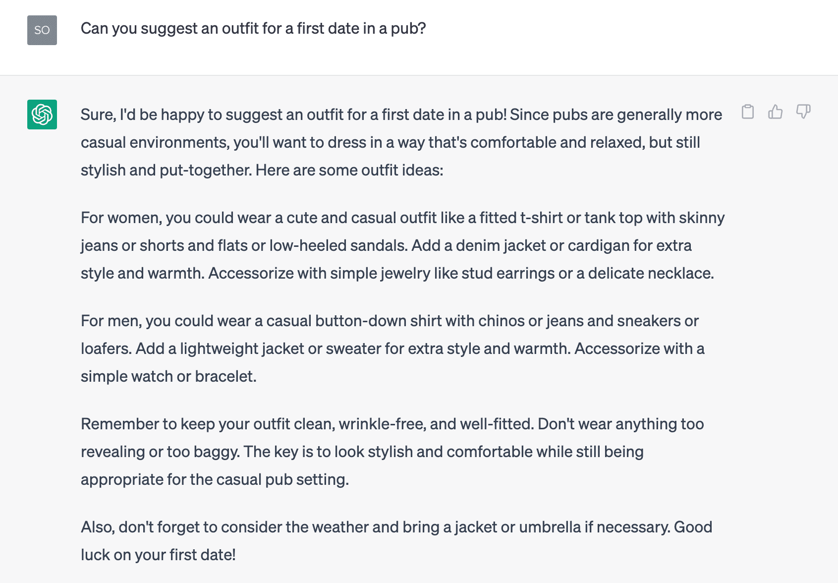This screenshot has width=838, height=583.
Task: Click the green ChatGPT logo avatar
Action: click(42, 115)
